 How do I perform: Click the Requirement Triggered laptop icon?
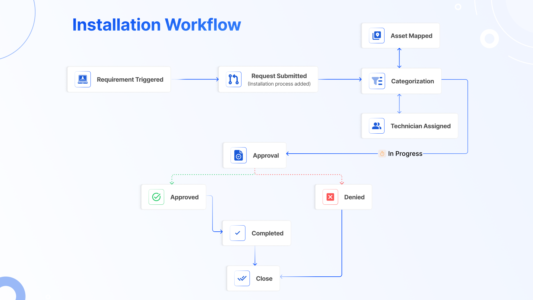83,79
